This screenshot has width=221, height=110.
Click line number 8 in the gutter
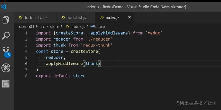pos(26,76)
